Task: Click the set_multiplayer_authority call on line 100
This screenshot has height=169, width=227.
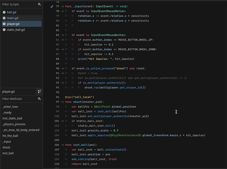Action: 108,116
